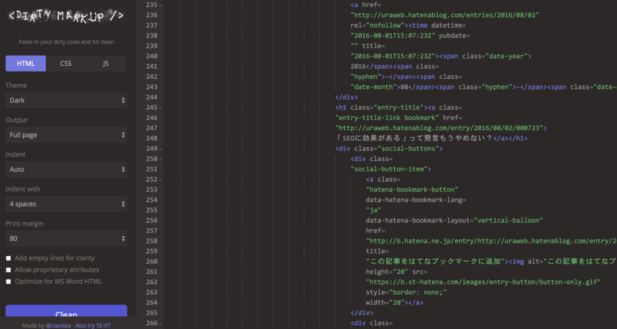Collapse code fold at line 266
Screen dimensions: 617x329
pyautogui.click(x=160, y=324)
